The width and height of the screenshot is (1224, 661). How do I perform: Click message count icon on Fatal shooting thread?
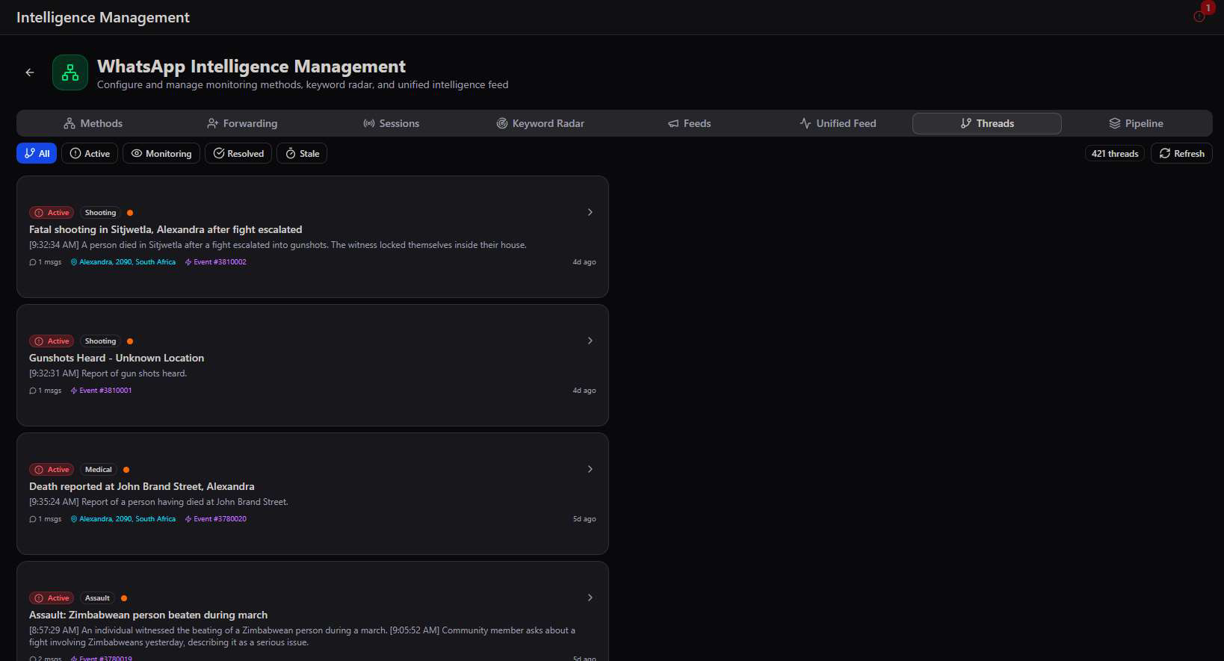(x=33, y=262)
